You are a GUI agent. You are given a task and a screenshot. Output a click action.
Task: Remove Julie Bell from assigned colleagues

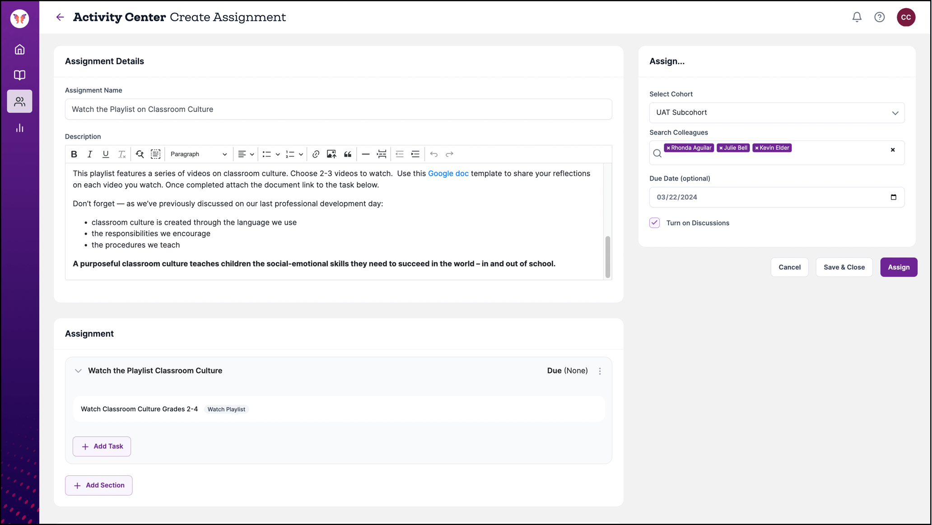tap(721, 148)
